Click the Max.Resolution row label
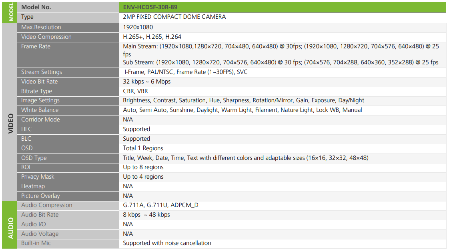Image resolution: width=449 pixels, height=249 pixels. coord(41,27)
